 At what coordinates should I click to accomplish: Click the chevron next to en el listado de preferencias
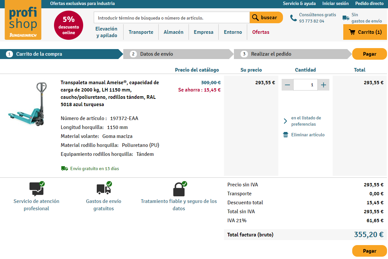tap(285, 121)
